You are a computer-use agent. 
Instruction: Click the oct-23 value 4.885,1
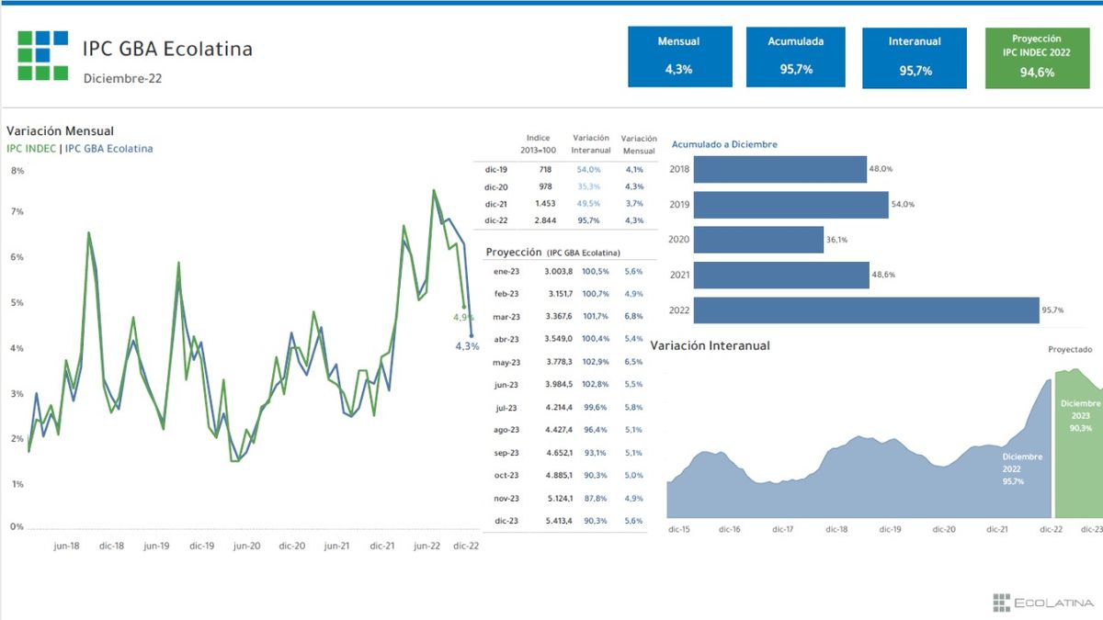[x=559, y=475]
